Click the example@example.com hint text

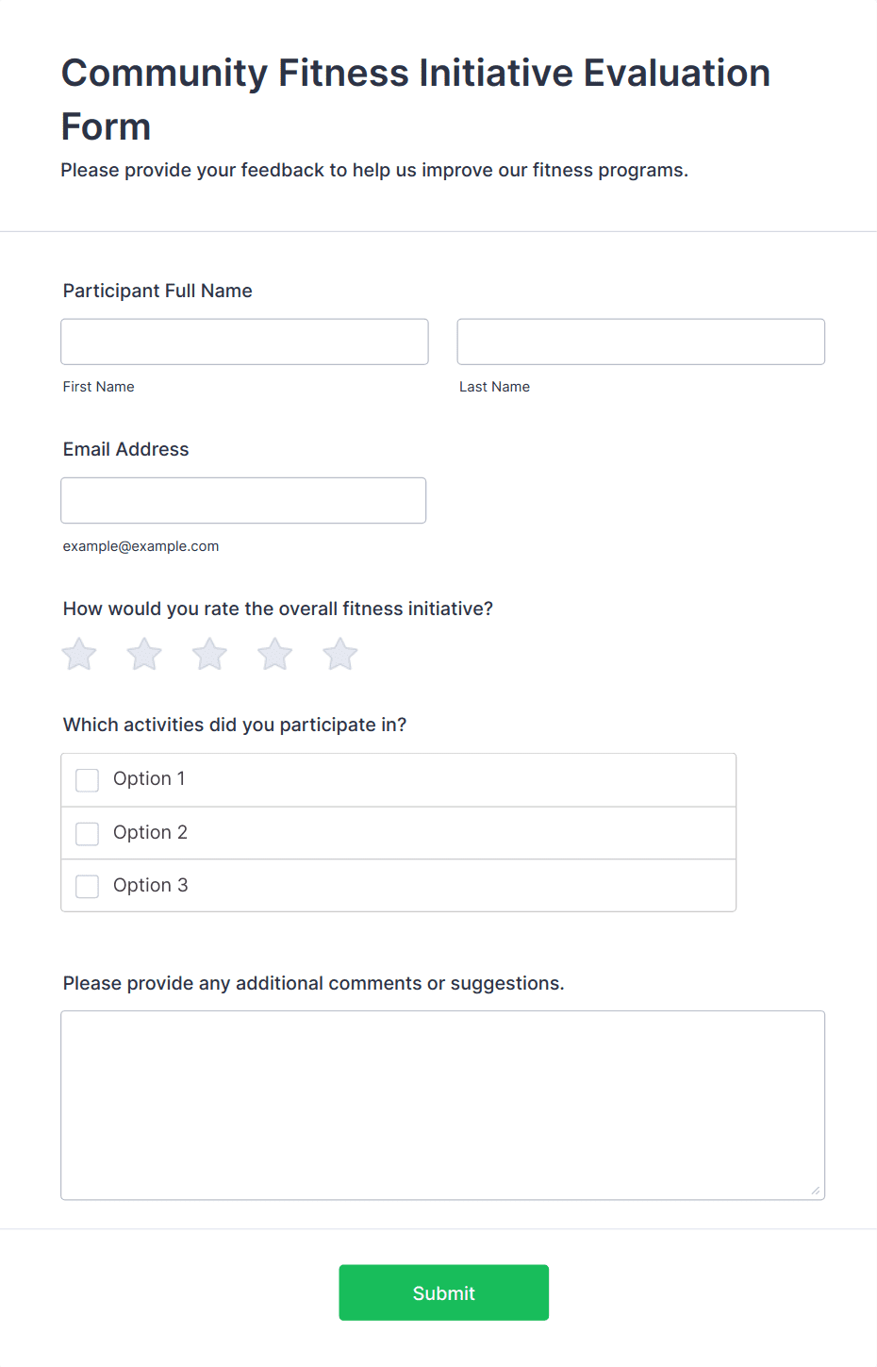(141, 546)
